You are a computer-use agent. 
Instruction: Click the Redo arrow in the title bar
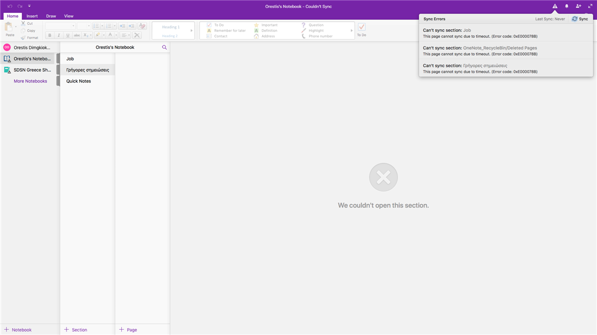point(20,6)
